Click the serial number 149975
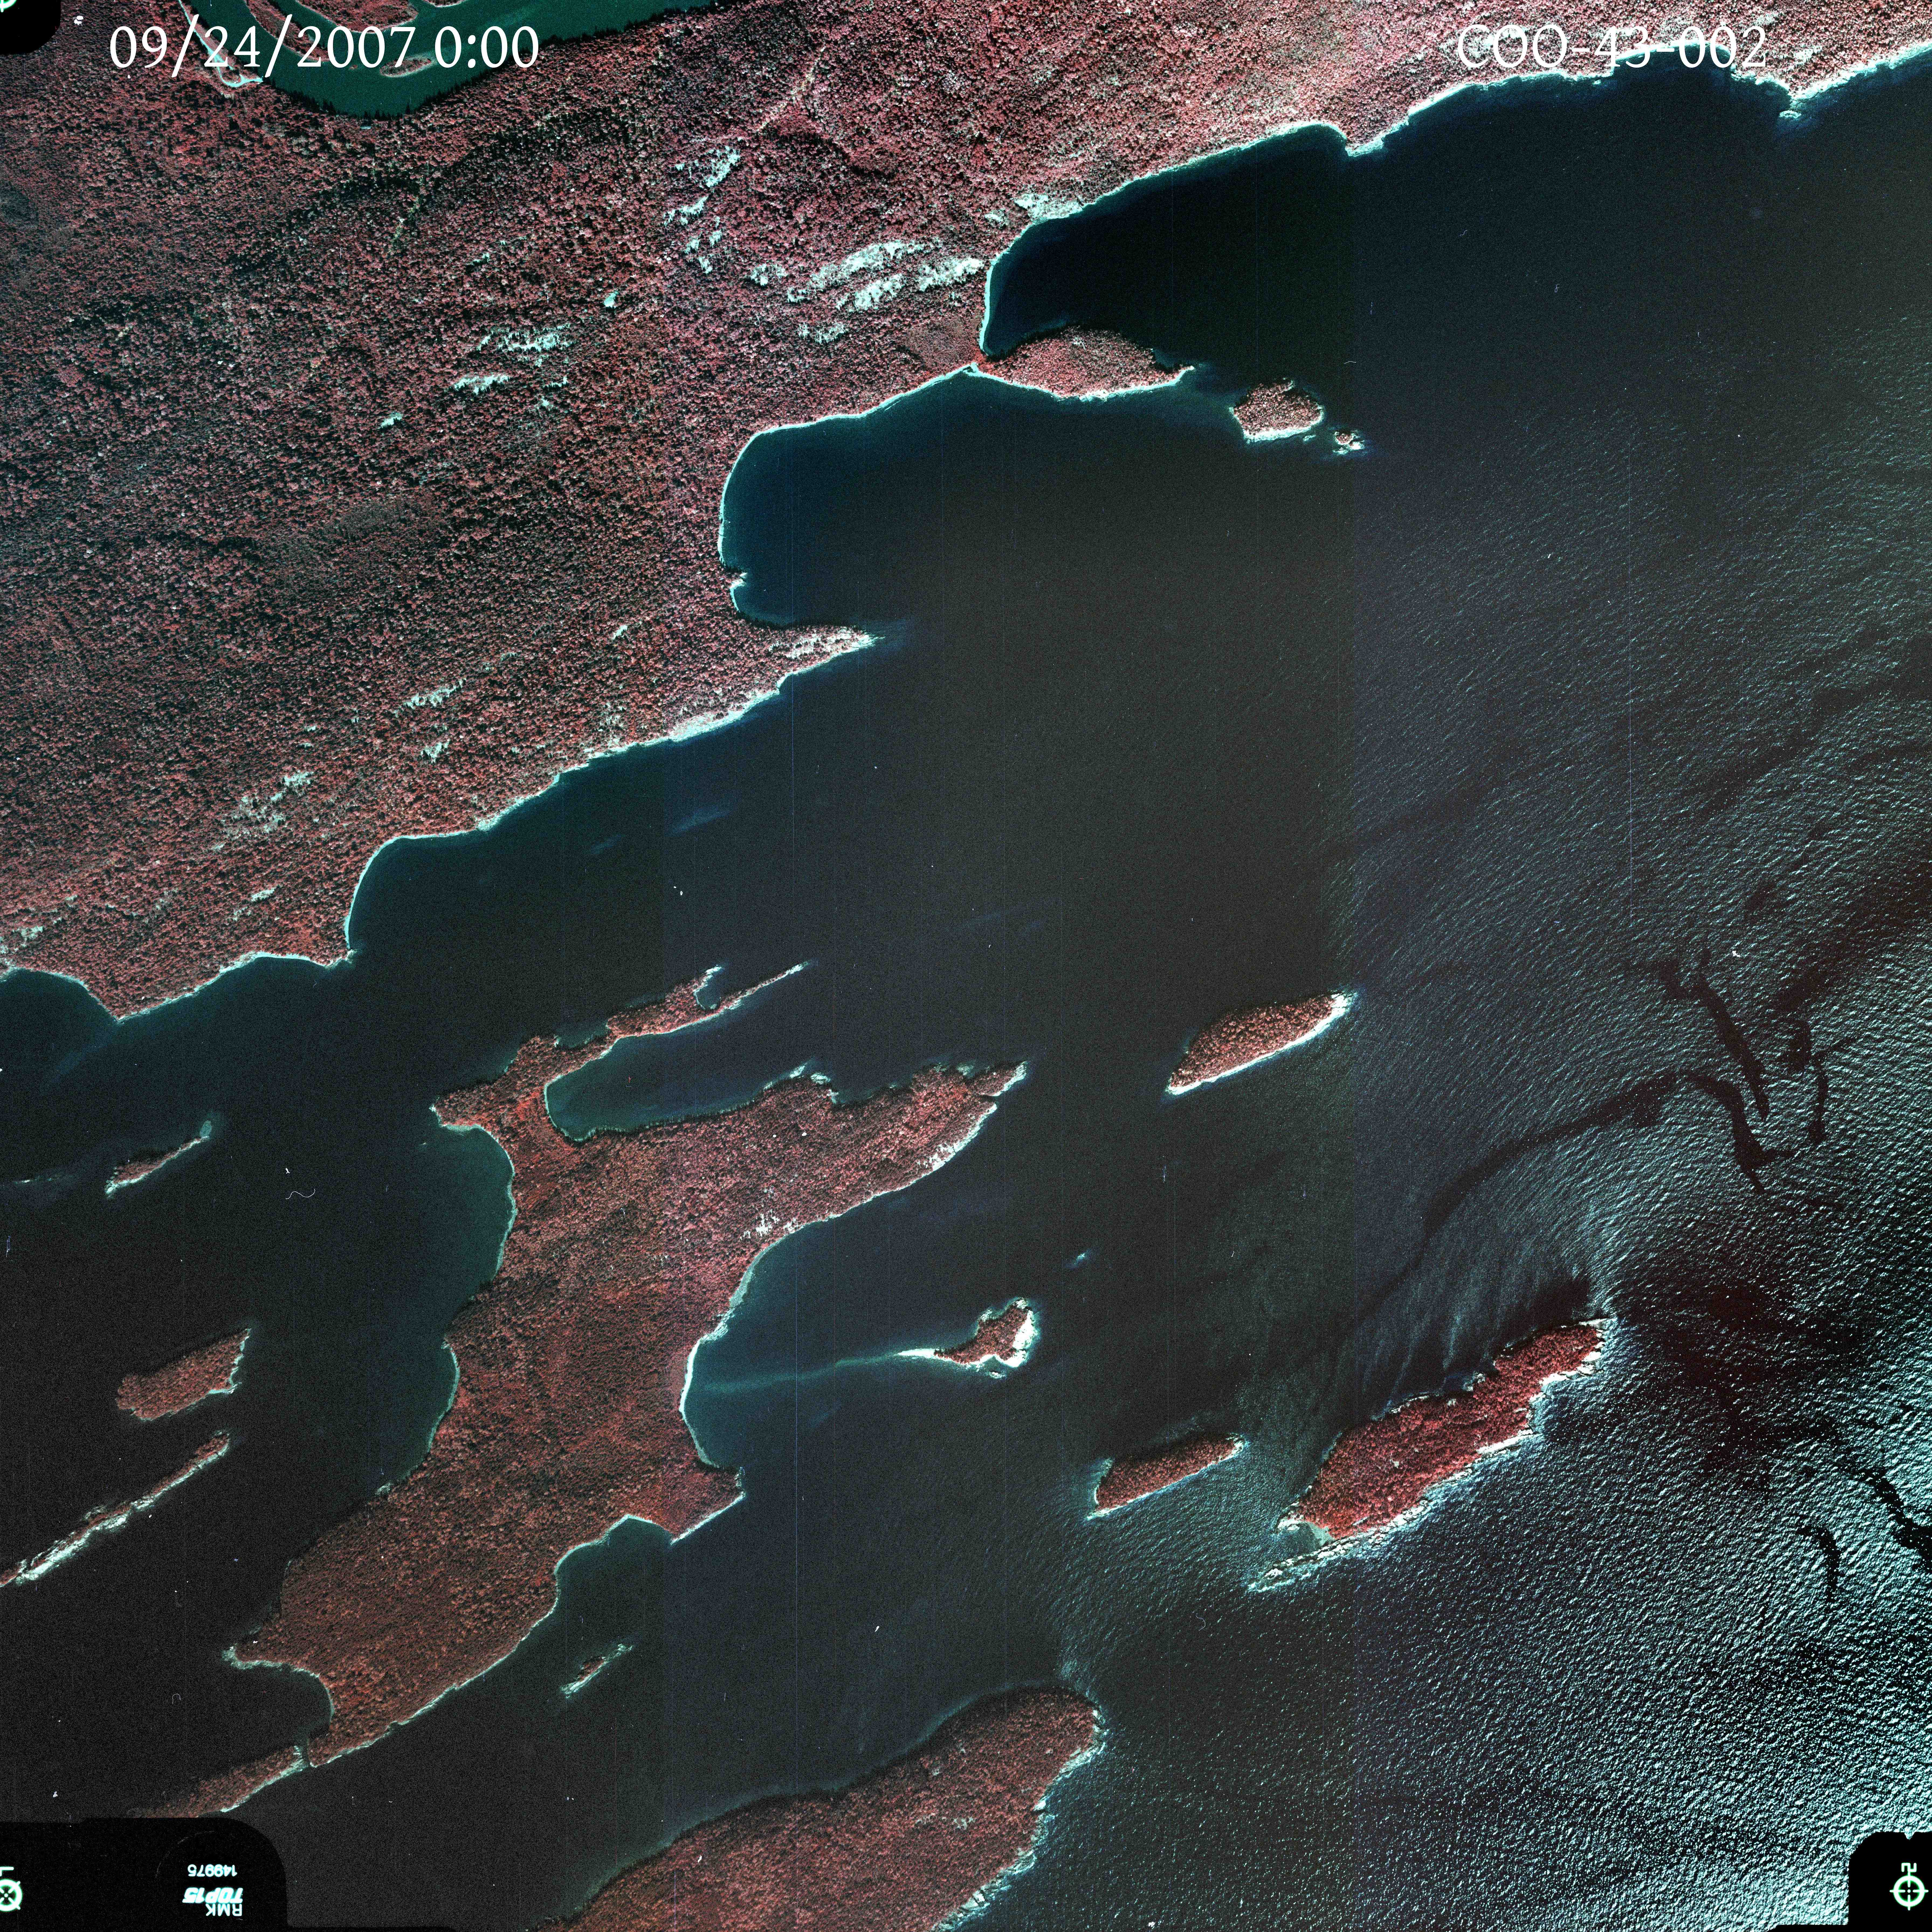This screenshot has height=1932, width=1932. 212,1871
